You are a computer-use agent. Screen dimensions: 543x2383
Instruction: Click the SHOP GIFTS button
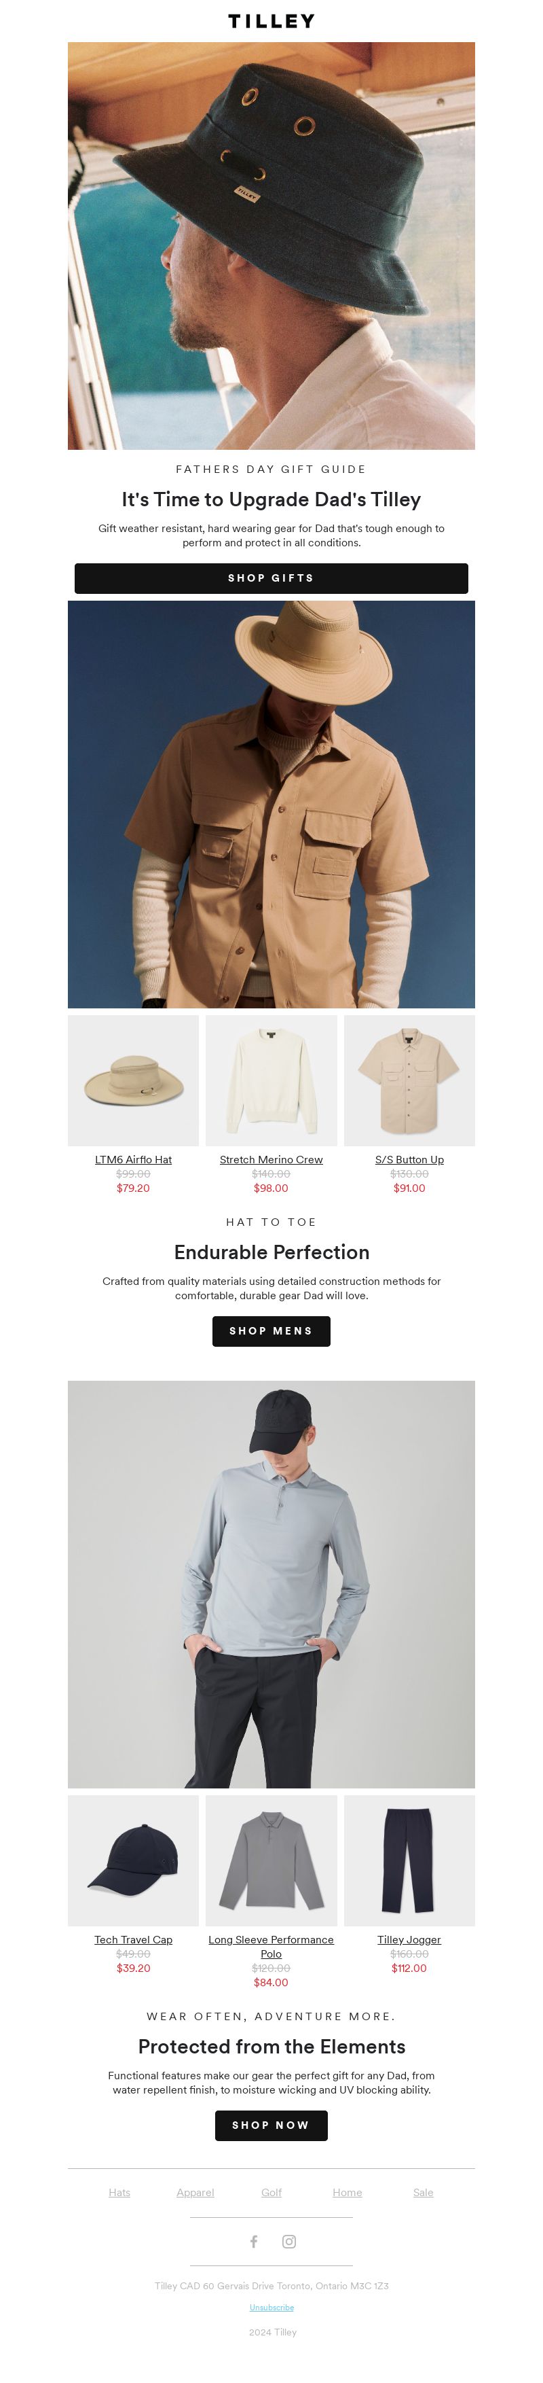pos(271,578)
